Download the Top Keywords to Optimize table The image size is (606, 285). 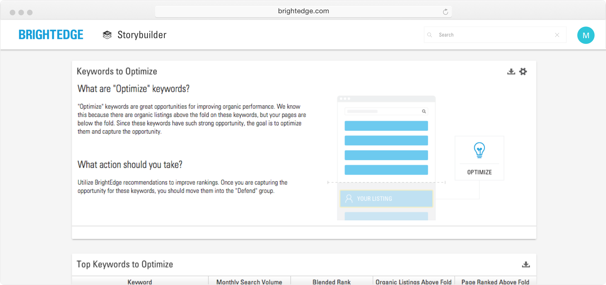(526, 265)
